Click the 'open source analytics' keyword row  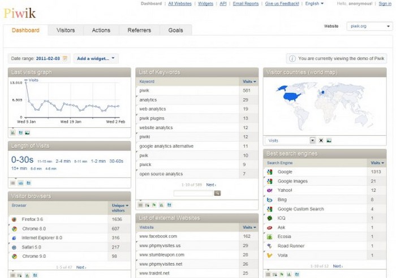coord(197,174)
